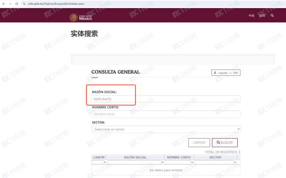Sort by the RAZÓN SOCIAL column header
The width and height of the screenshot is (286, 178).
(135, 157)
